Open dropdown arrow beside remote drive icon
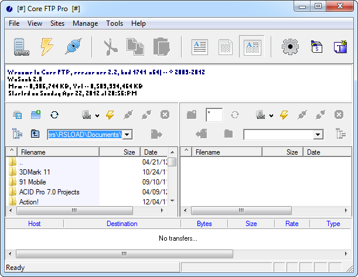358x277 pixels. 271,115
